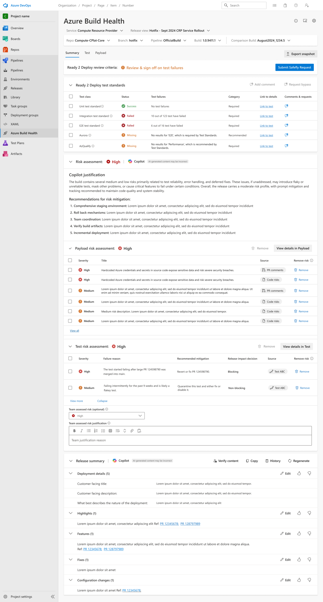Screen dimensions: 323x602
Task: Open the Release view dropdown
Action: (x=170, y=31)
